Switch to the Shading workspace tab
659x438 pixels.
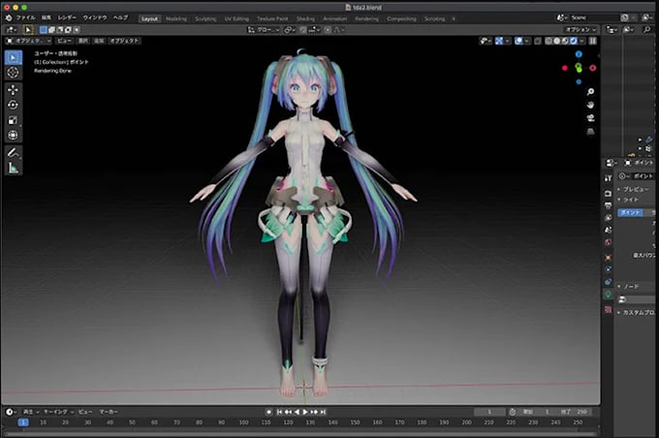[x=305, y=19]
